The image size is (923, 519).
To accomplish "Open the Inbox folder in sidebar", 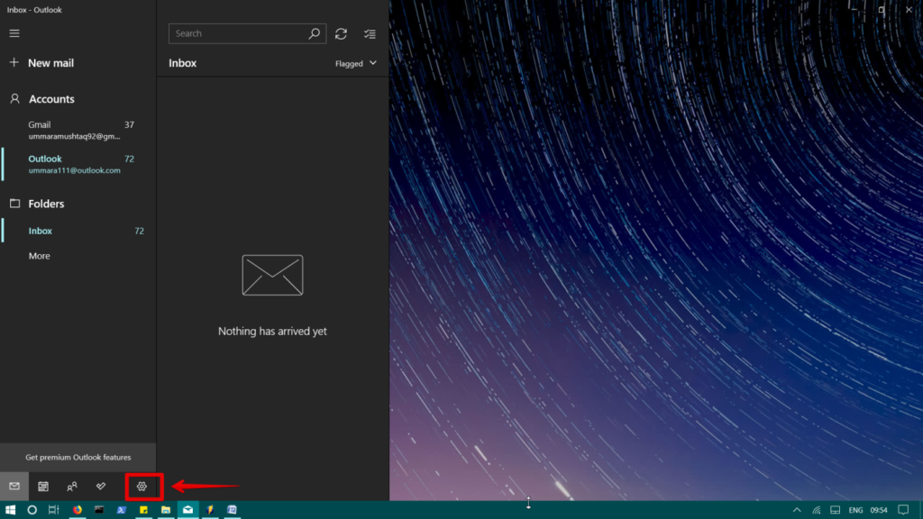I will 78,231.
